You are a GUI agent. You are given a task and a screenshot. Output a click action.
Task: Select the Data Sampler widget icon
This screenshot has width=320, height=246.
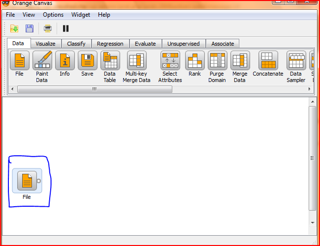pyautogui.click(x=296, y=60)
